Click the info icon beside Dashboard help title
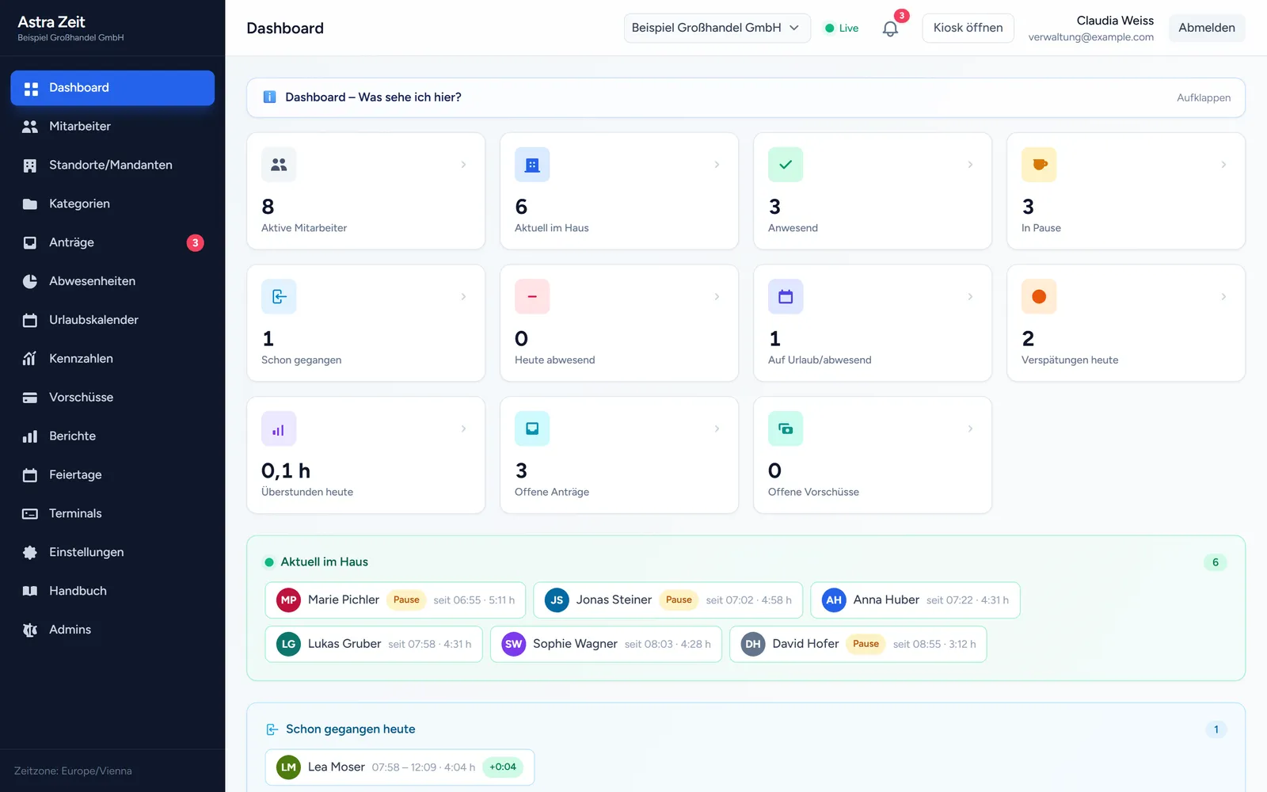 tap(269, 97)
